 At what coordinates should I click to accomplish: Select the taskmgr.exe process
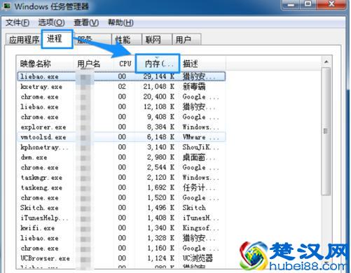(121, 178)
